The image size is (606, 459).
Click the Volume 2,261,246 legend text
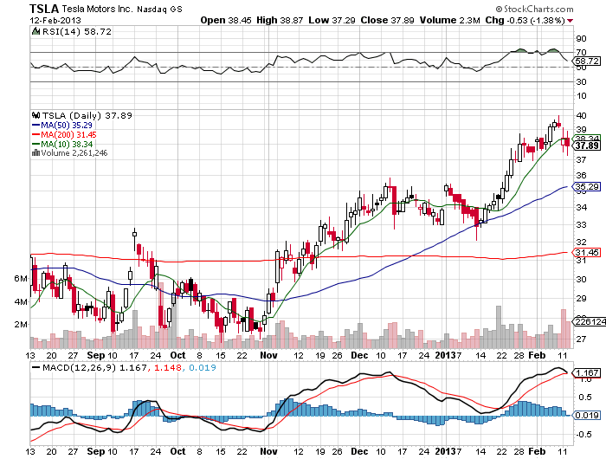click(74, 153)
